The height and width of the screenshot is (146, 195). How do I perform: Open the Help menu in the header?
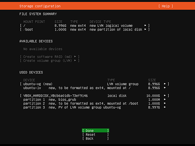[x=166, y=6]
